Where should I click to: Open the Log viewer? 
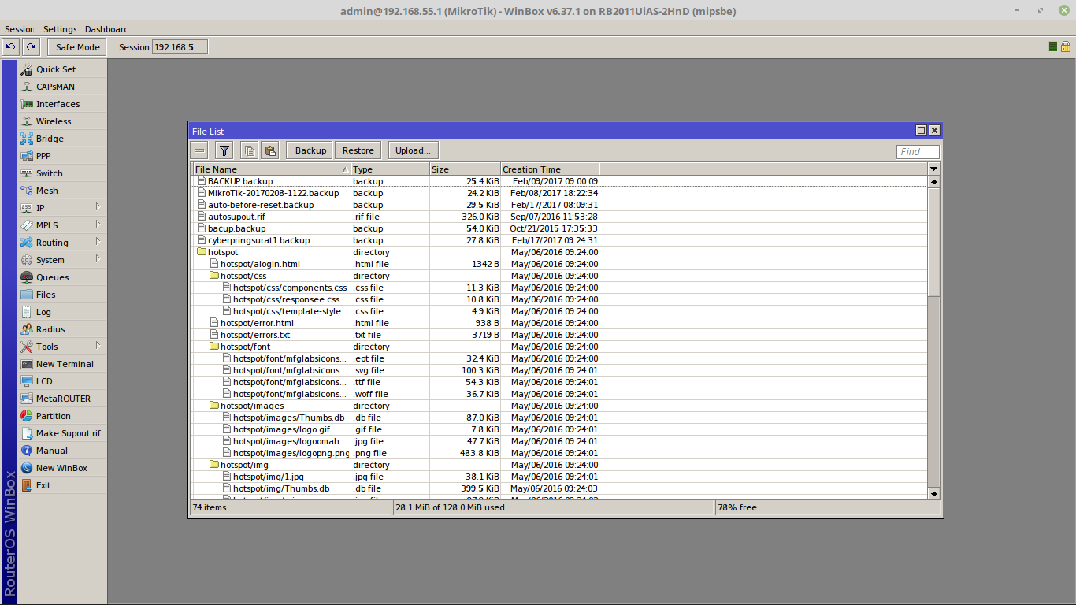tap(62, 312)
